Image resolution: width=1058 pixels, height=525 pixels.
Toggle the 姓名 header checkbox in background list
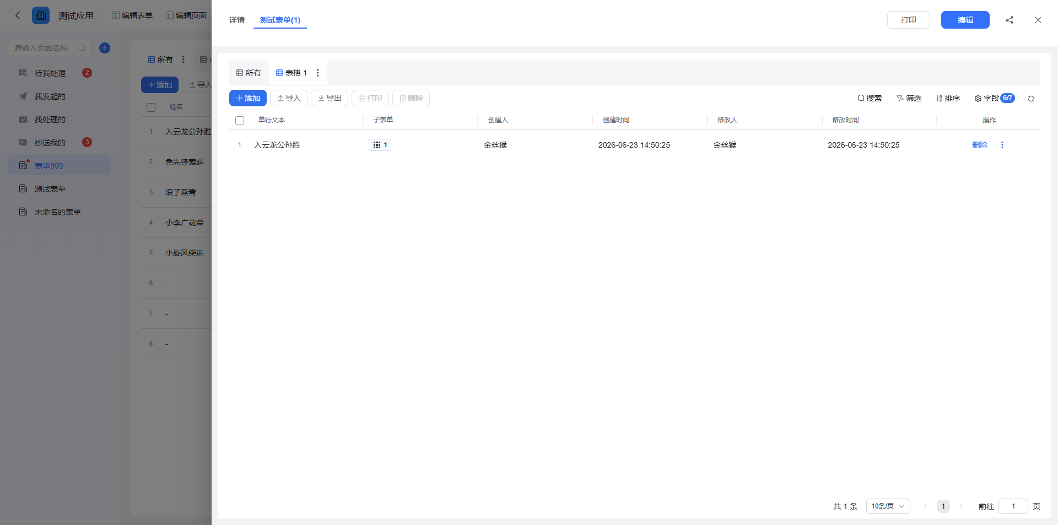151,107
